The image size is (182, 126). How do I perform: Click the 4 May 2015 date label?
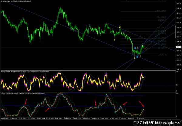click(x=105, y=118)
